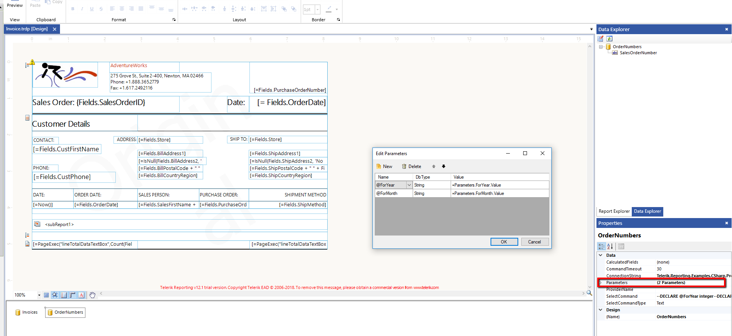Align text left in Format group

[x=112, y=9]
